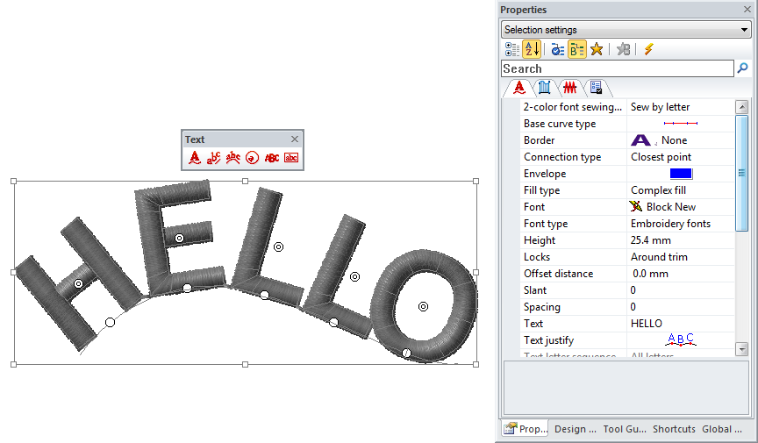758x443 pixels.
Task: Click the Text property value HELLO
Action: tap(681, 324)
